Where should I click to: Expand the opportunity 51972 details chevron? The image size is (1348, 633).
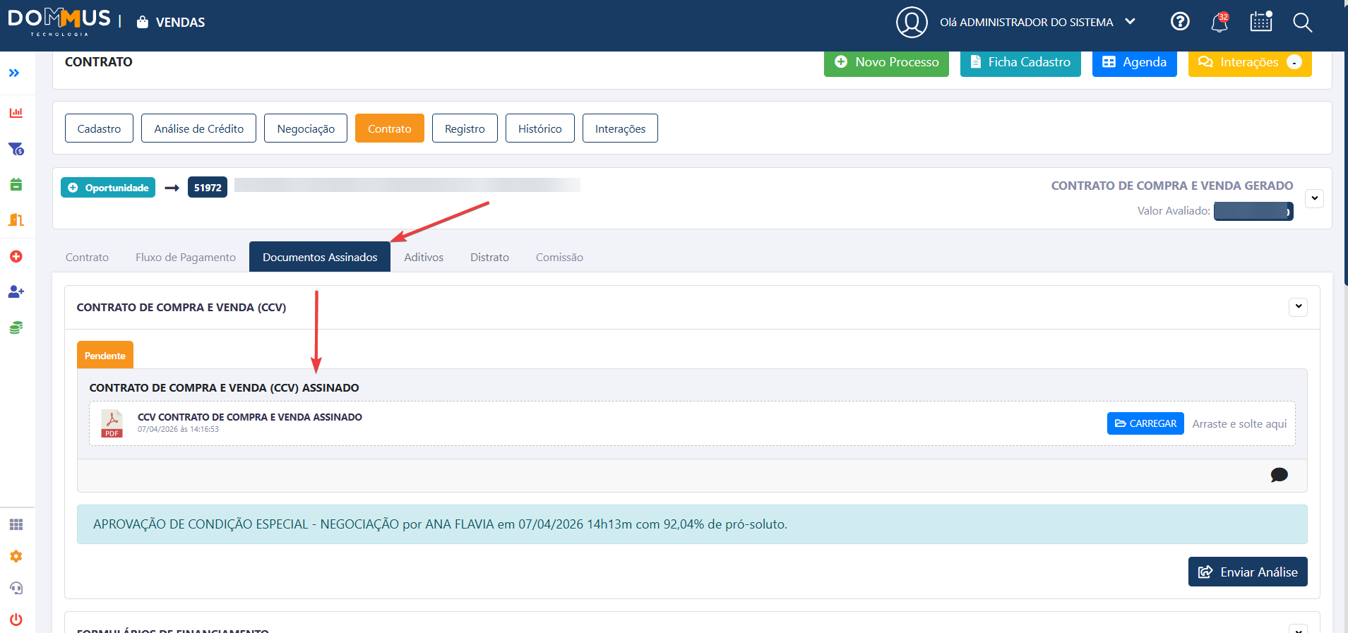click(x=1314, y=198)
